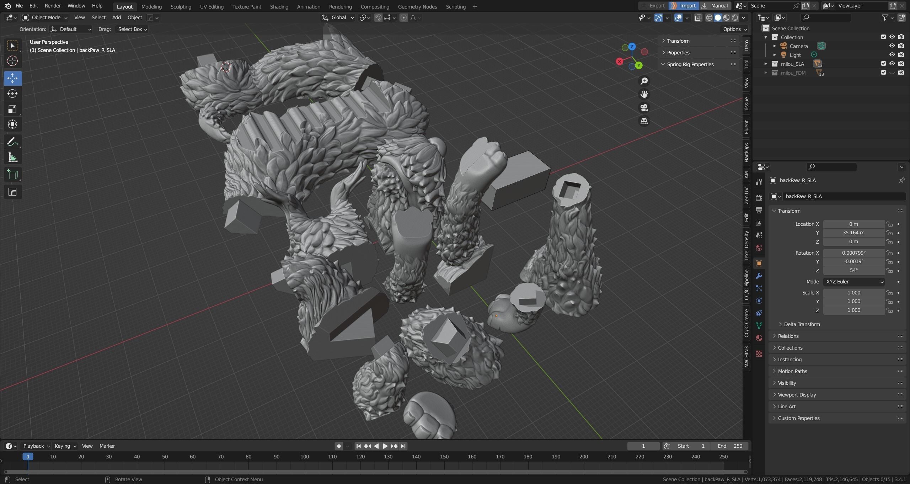Activate the Annotate tool
Image resolution: width=910 pixels, height=484 pixels.
pos(12,142)
